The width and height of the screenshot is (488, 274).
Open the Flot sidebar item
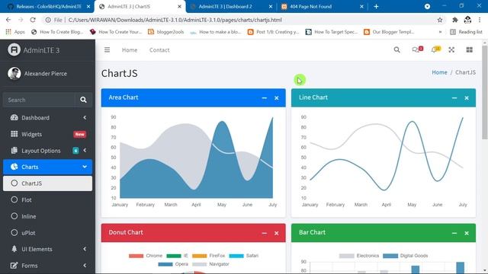pyautogui.click(x=47, y=199)
